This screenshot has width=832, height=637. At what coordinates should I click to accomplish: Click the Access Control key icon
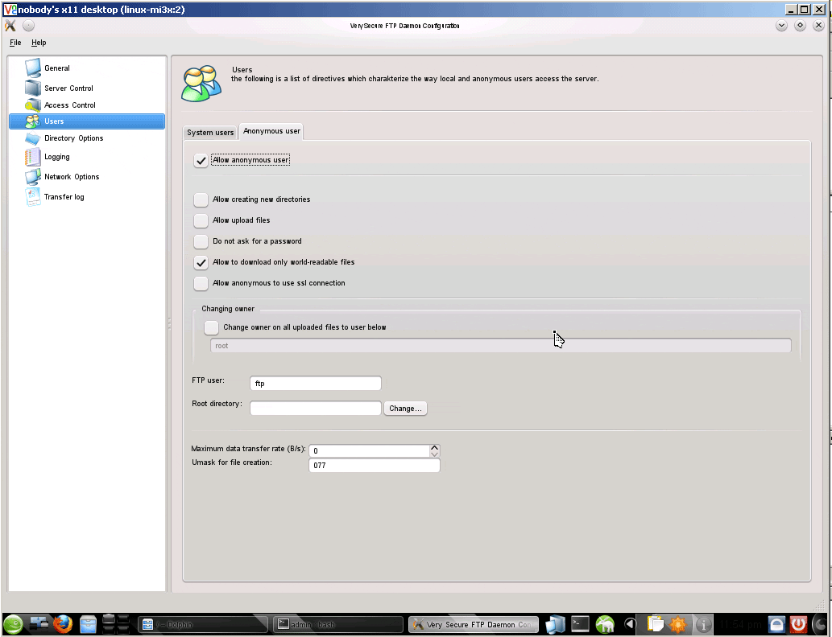click(33, 105)
